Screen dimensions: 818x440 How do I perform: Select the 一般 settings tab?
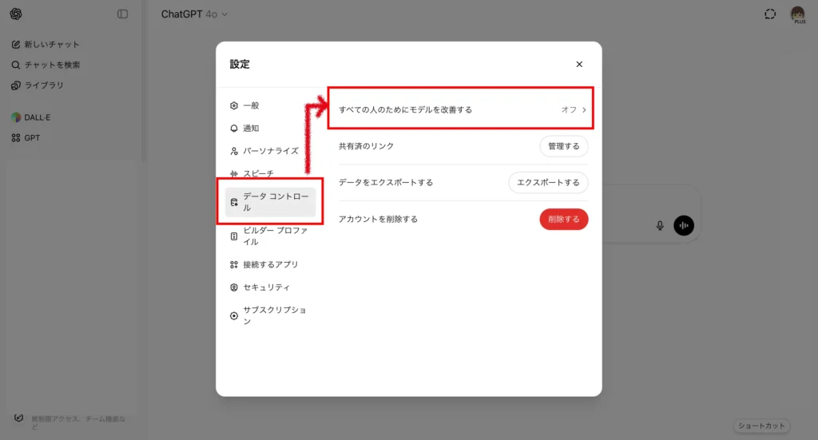click(244, 105)
